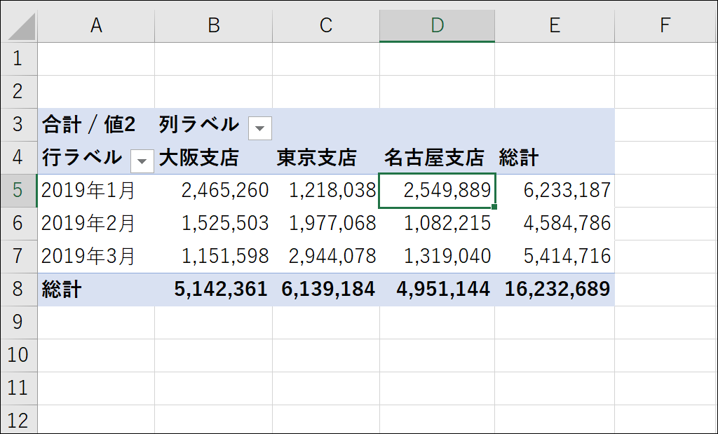Select the 2019年1月 row label
718x434 pixels.
click(96, 191)
